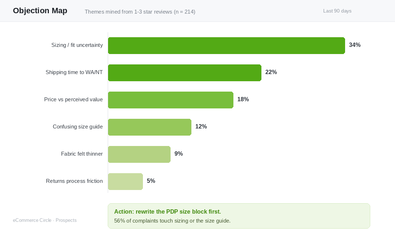Click the 22% value label
395x229 pixels.
[x=271, y=72]
